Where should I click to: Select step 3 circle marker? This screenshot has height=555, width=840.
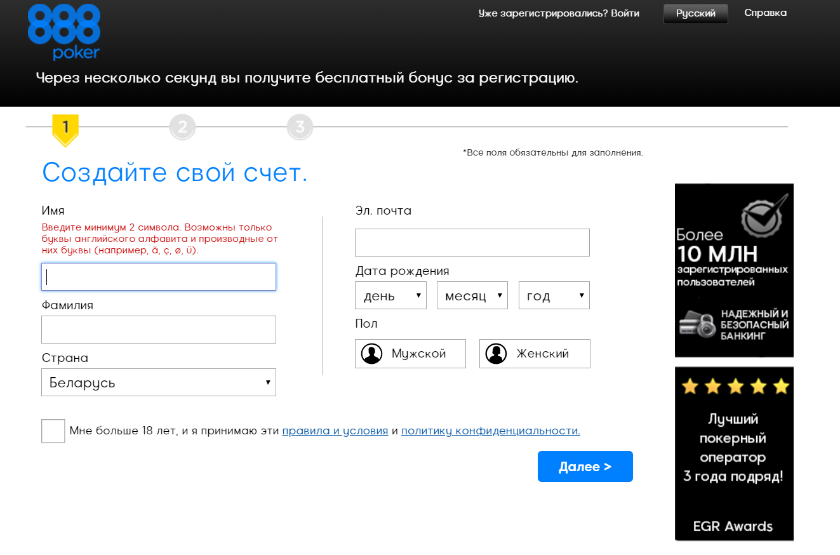pyautogui.click(x=300, y=127)
